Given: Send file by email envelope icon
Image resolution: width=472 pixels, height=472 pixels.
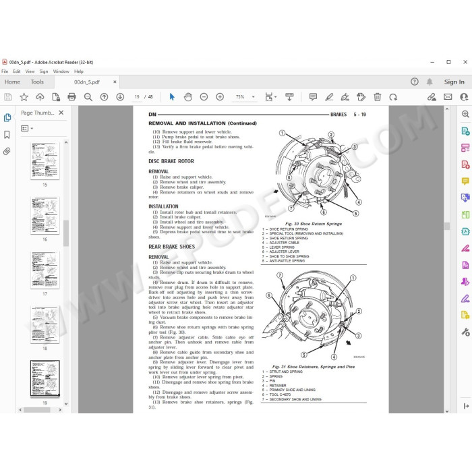Looking at the screenshot, I should (448, 97).
